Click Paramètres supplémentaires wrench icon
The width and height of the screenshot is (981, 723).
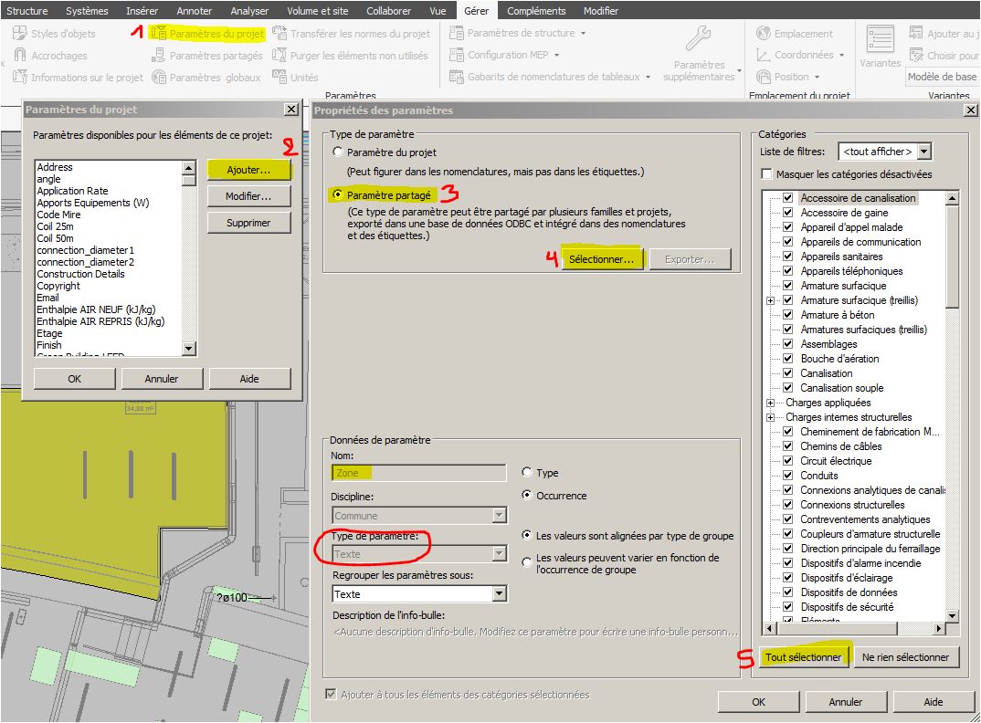[698, 38]
